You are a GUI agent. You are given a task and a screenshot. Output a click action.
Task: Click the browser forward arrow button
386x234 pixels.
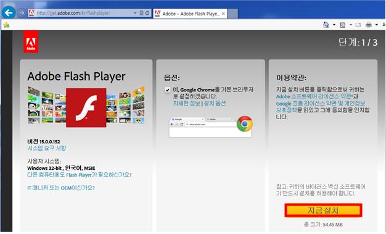(x=22, y=12)
